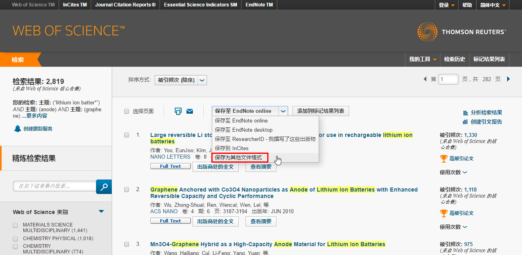Viewport: 522px width, 255px height.
Task: Click Full Text button for result 2
Action: (x=170, y=221)
